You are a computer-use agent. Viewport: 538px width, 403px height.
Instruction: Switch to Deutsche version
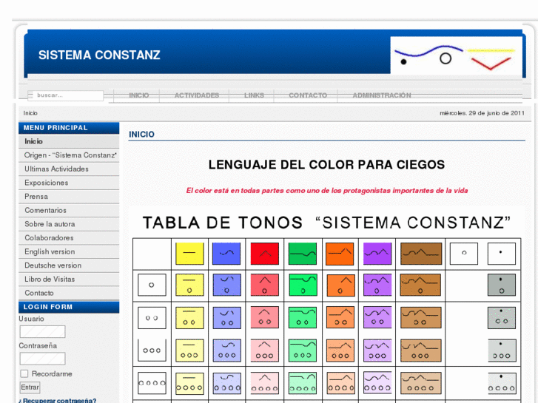69,265
